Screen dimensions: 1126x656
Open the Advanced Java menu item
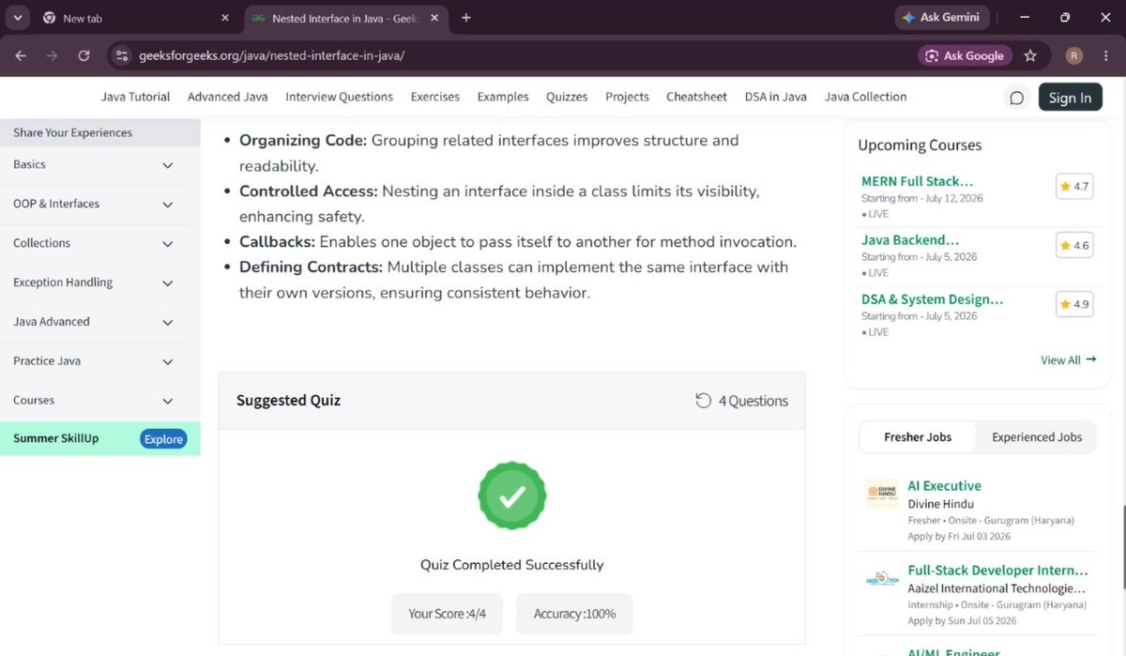click(x=227, y=97)
